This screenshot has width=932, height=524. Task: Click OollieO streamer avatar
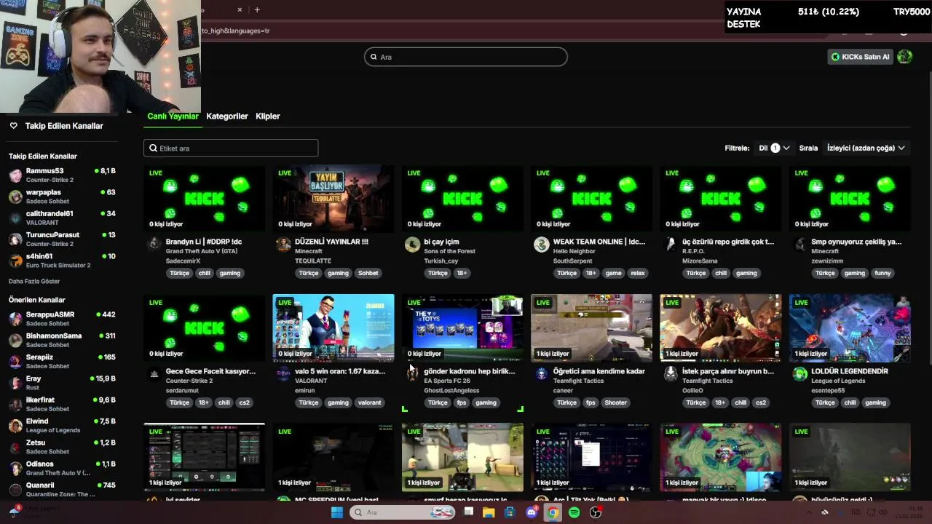click(x=671, y=374)
